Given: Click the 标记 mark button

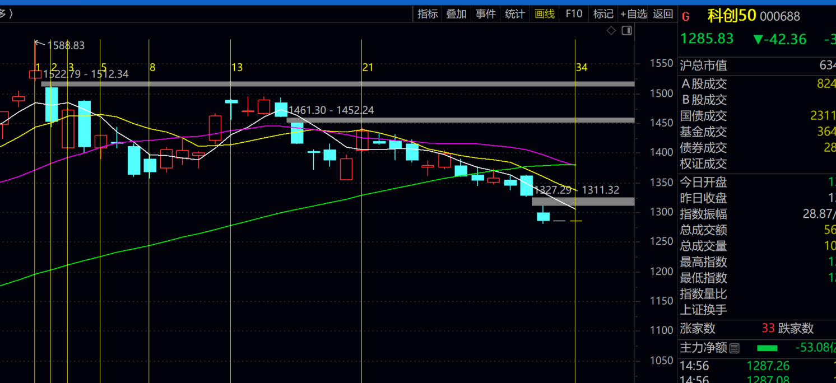Looking at the screenshot, I should point(603,14).
